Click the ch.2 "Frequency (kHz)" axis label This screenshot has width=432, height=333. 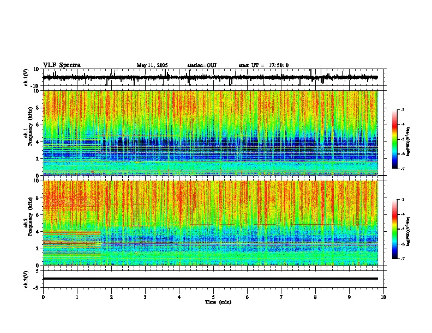29,217
